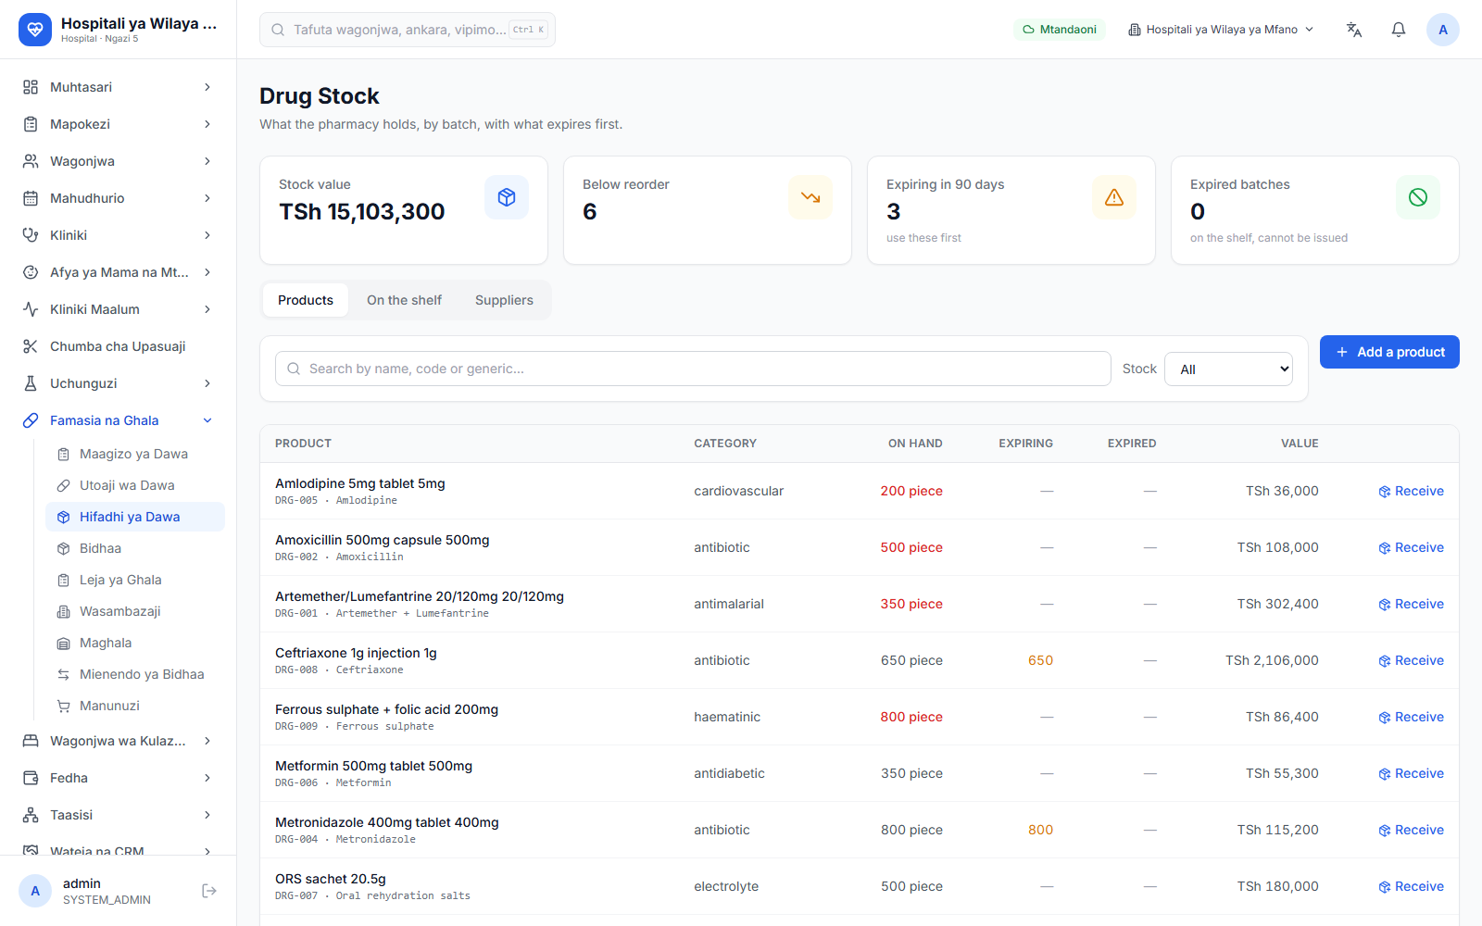Receive stock for Metformin 500mg tablet
This screenshot has width=1482, height=926.
tap(1411, 773)
